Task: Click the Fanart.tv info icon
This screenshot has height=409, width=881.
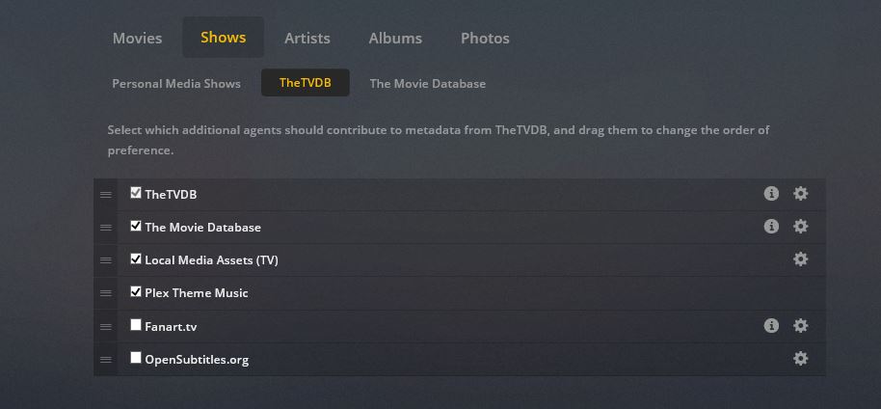Action: tap(771, 325)
